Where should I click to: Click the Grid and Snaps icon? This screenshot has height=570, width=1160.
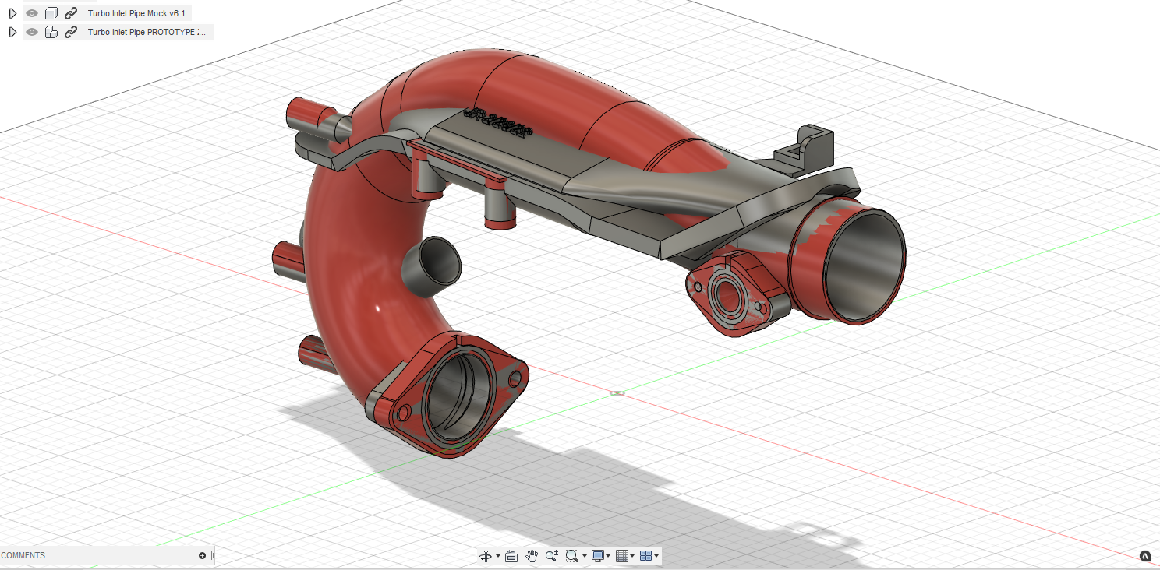(x=622, y=556)
